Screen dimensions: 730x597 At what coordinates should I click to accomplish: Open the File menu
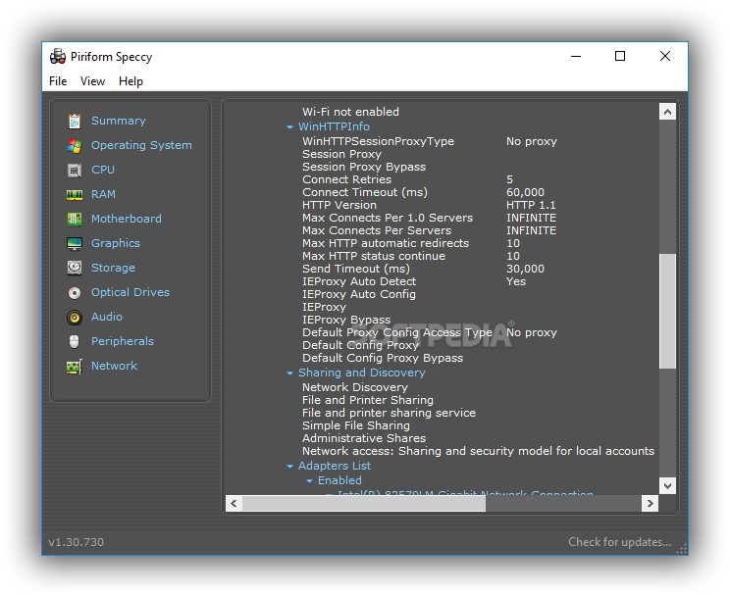[x=58, y=81]
